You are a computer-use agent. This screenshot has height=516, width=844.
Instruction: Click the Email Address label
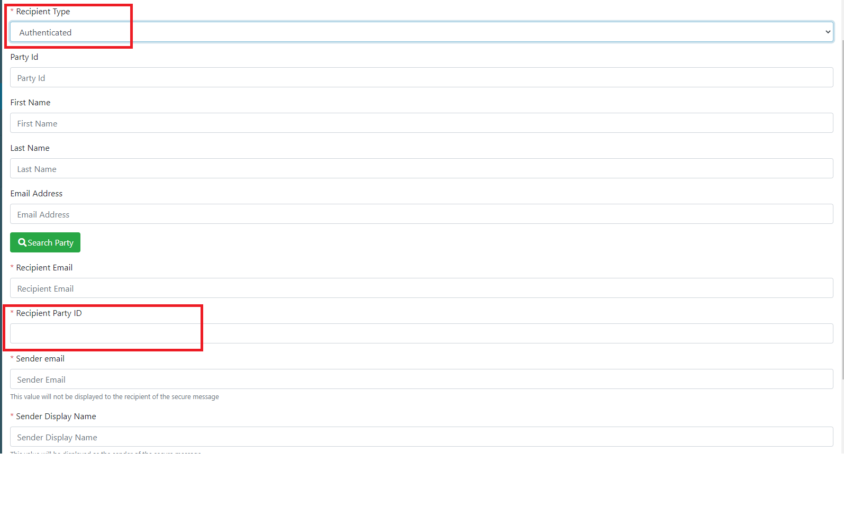(x=36, y=194)
